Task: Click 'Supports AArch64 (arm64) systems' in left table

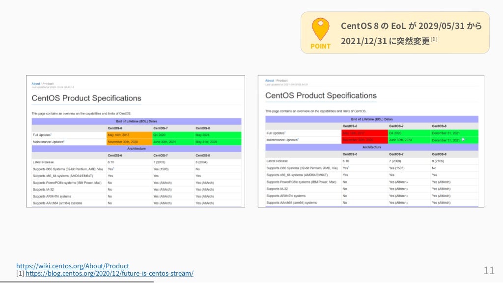Action: (x=57, y=203)
